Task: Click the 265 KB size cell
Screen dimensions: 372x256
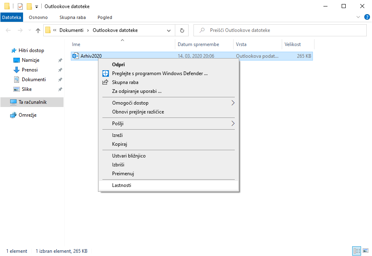Action: [x=304, y=56]
